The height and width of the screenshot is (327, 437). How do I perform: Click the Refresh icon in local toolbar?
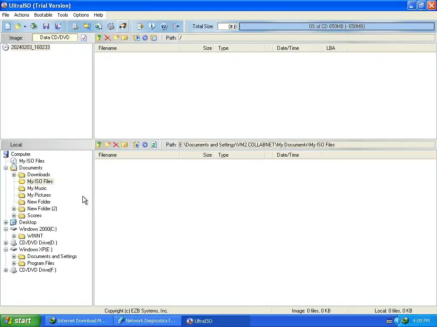click(x=154, y=145)
